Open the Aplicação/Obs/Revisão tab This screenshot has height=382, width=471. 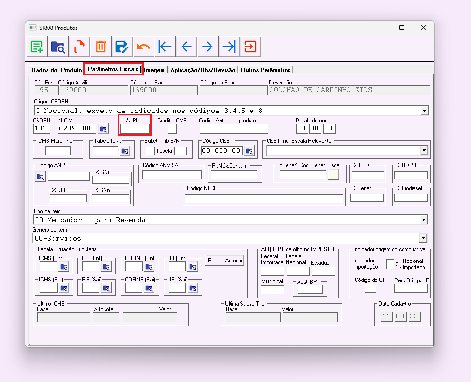(203, 70)
